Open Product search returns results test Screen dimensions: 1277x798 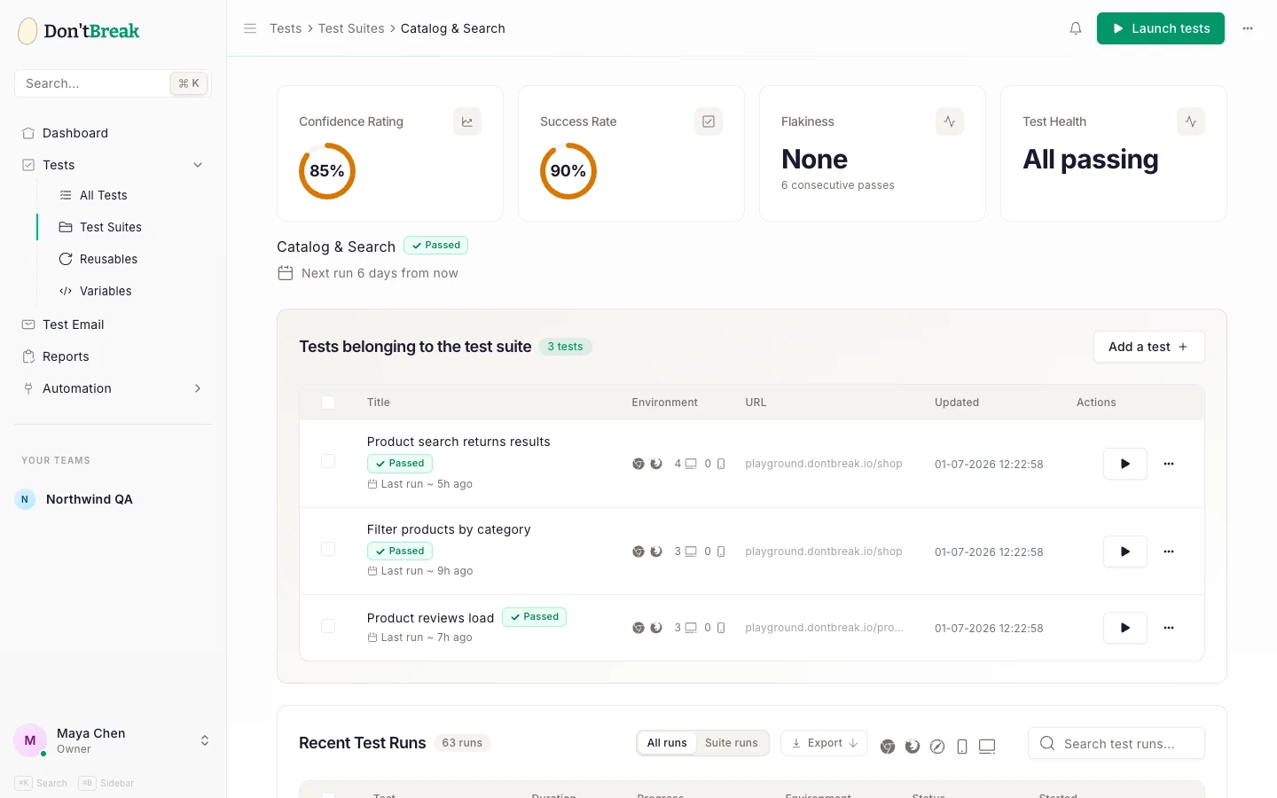click(458, 442)
